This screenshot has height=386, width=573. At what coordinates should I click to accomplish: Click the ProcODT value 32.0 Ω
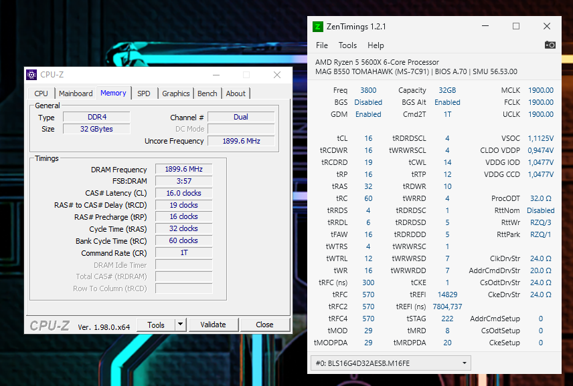pos(541,198)
